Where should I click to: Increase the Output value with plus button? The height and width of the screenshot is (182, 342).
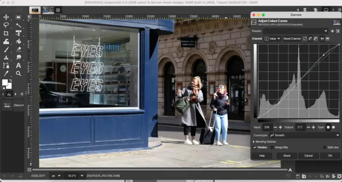point(313,127)
